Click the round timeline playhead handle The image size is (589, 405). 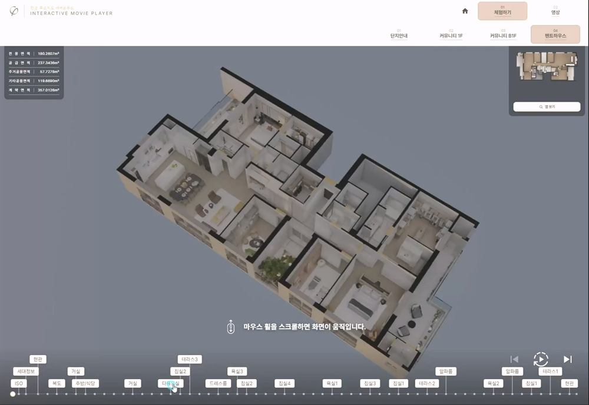coord(13,394)
